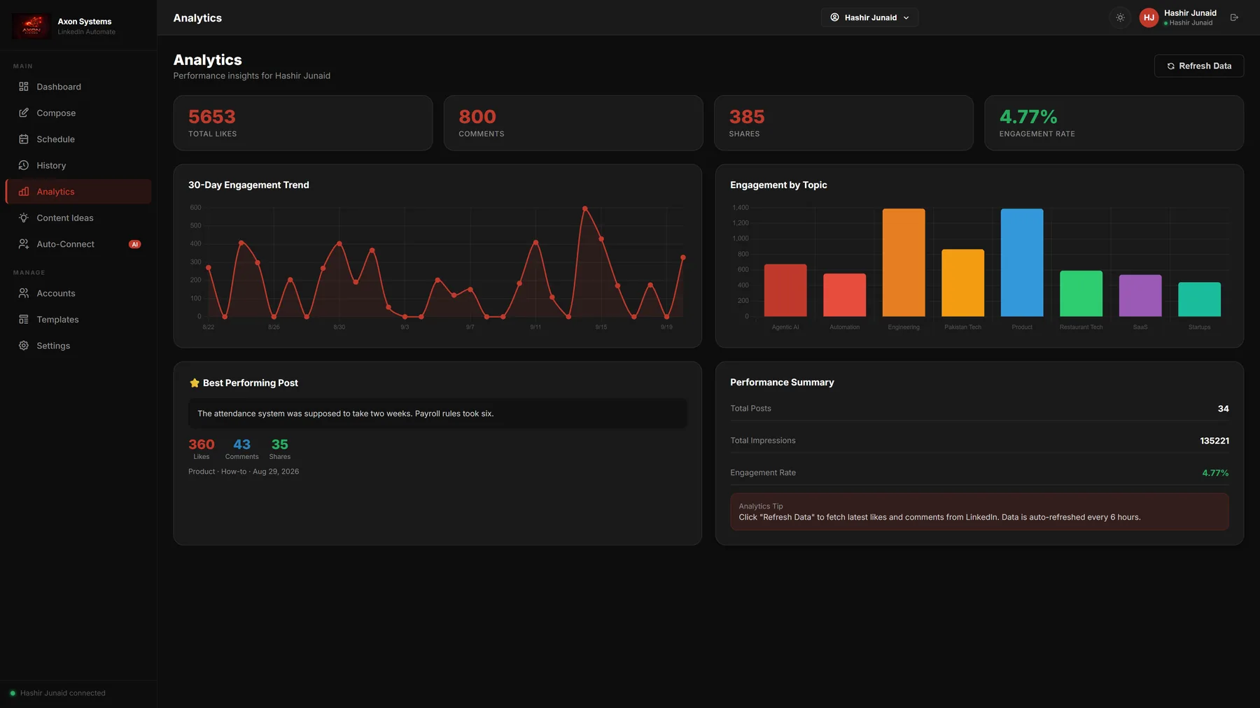Click the red AI badge on Auto-Connect
Viewport: 1260px width, 708px height.
(x=135, y=244)
